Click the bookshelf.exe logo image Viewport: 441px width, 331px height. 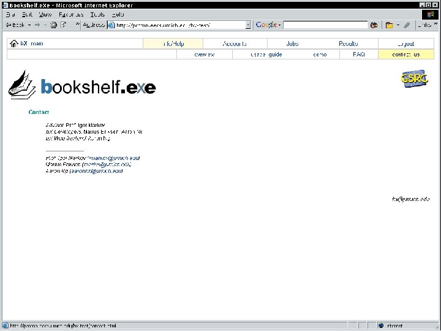tap(82, 85)
